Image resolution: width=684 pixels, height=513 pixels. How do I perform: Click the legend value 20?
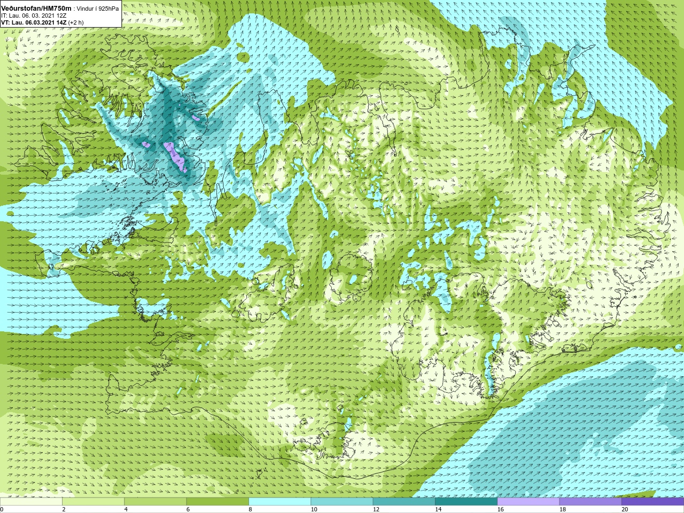click(625, 509)
